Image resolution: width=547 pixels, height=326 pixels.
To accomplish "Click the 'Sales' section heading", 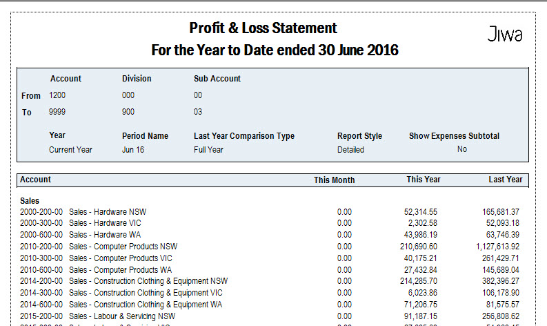I will [30, 201].
